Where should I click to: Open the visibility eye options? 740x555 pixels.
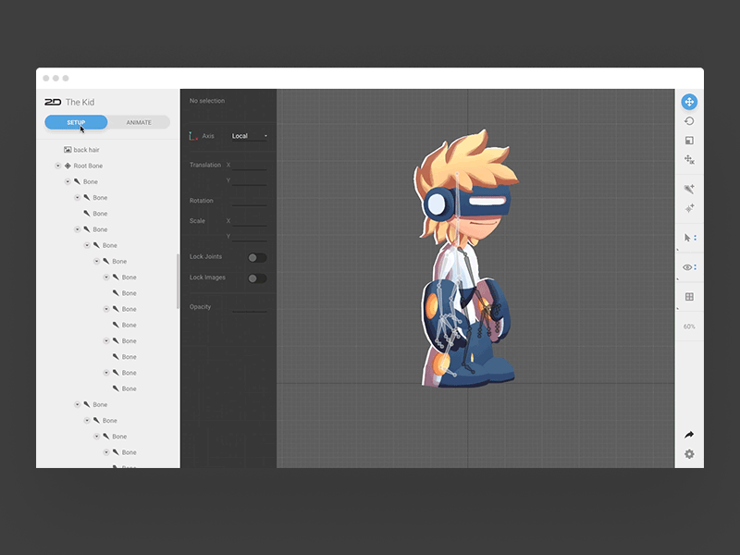coord(689,267)
